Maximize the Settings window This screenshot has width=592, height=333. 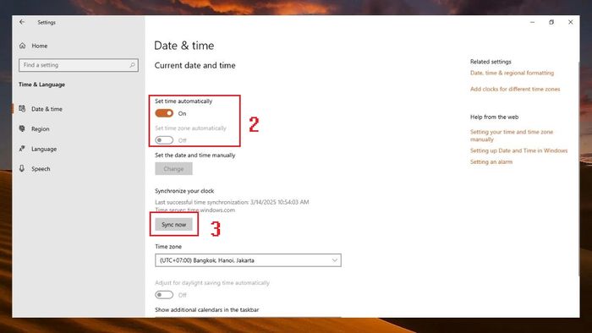pyautogui.click(x=551, y=22)
